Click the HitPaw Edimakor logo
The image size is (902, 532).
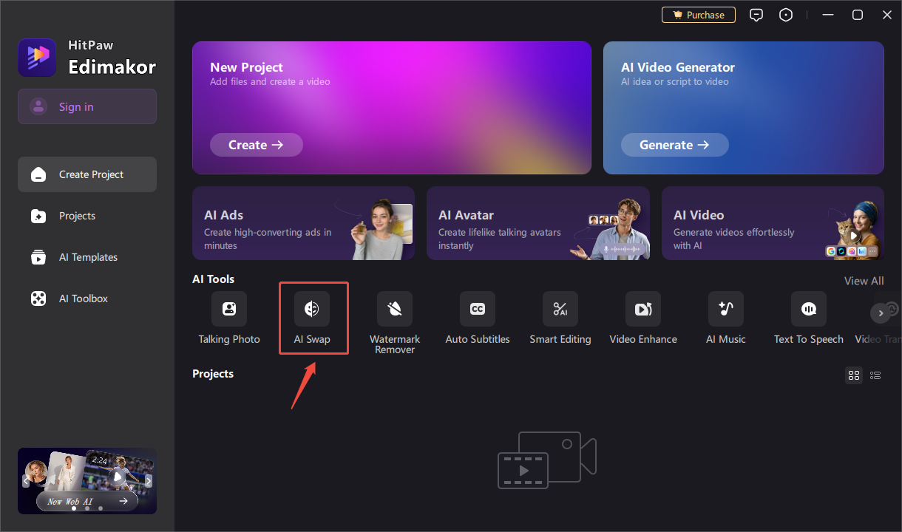87,58
